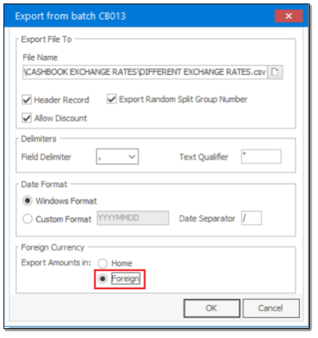This screenshot has height=338, width=318.
Task: Select Home for export amounts
Action: [x=103, y=263]
